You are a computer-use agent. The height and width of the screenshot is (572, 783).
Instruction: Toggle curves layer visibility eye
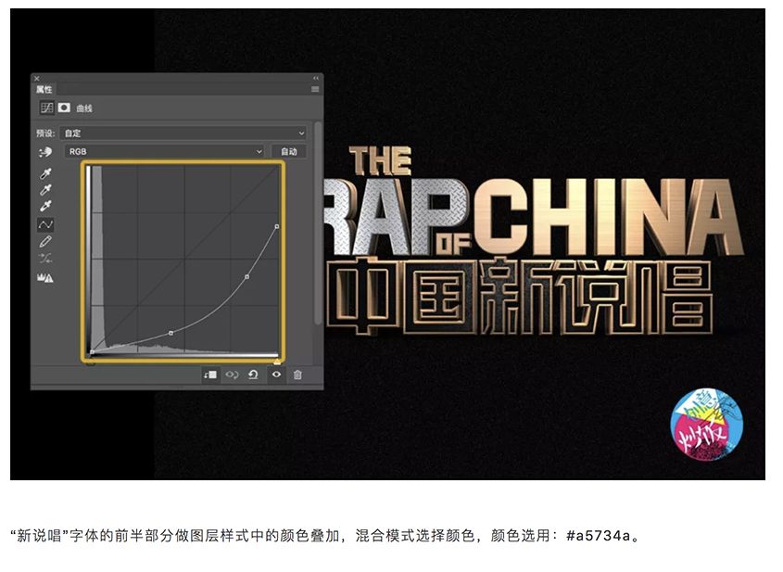click(276, 375)
